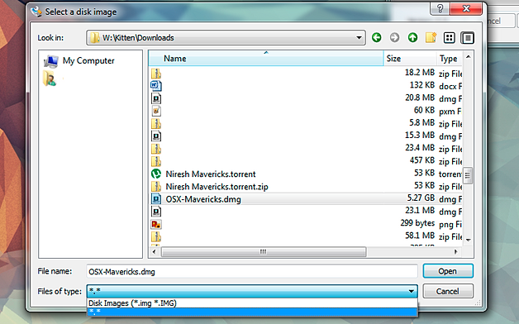This screenshot has height=324, width=519.
Task: Open the selected disk image
Action: 448,271
